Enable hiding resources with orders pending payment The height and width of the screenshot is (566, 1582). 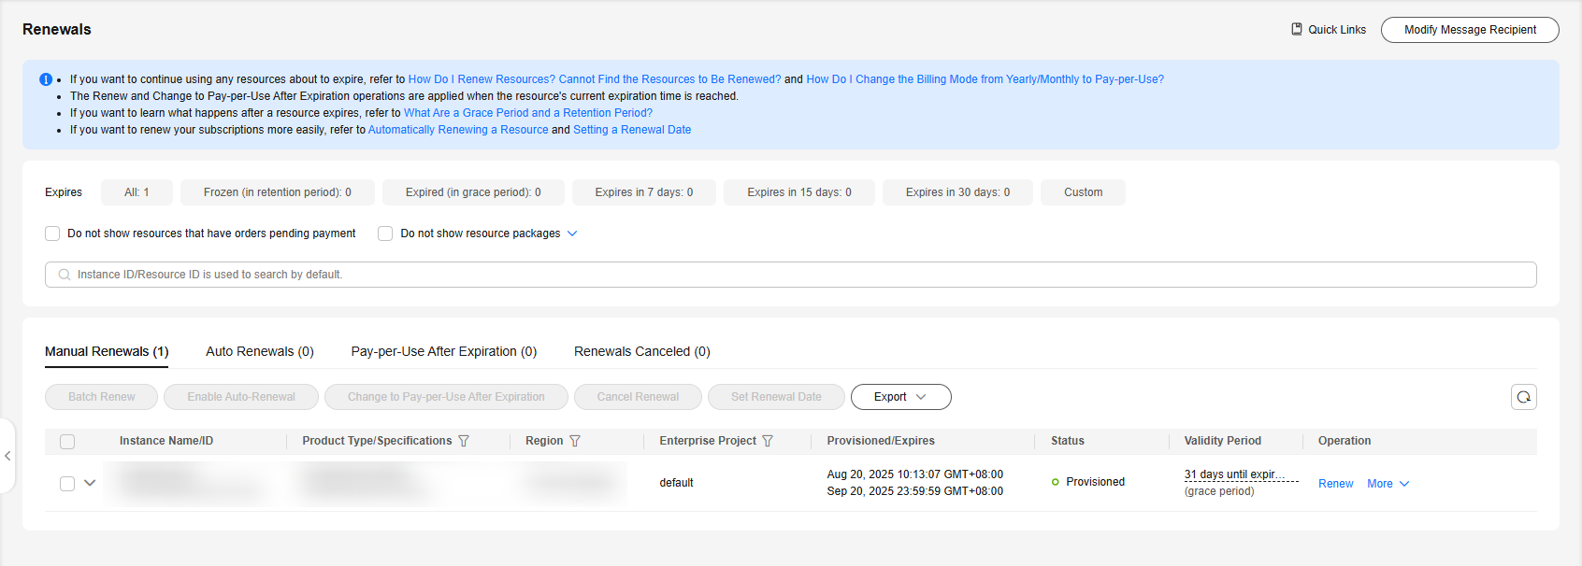click(x=52, y=233)
